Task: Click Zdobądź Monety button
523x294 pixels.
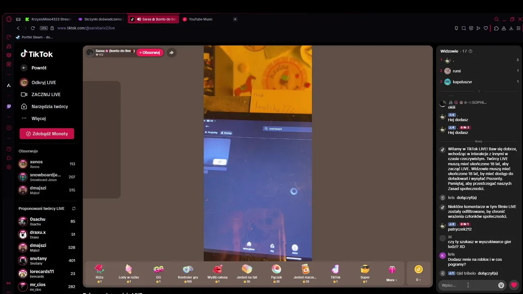Action: click(47, 134)
